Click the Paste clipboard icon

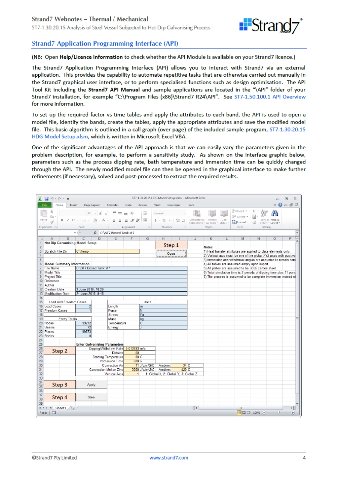pyautogui.click(x=43, y=213)
